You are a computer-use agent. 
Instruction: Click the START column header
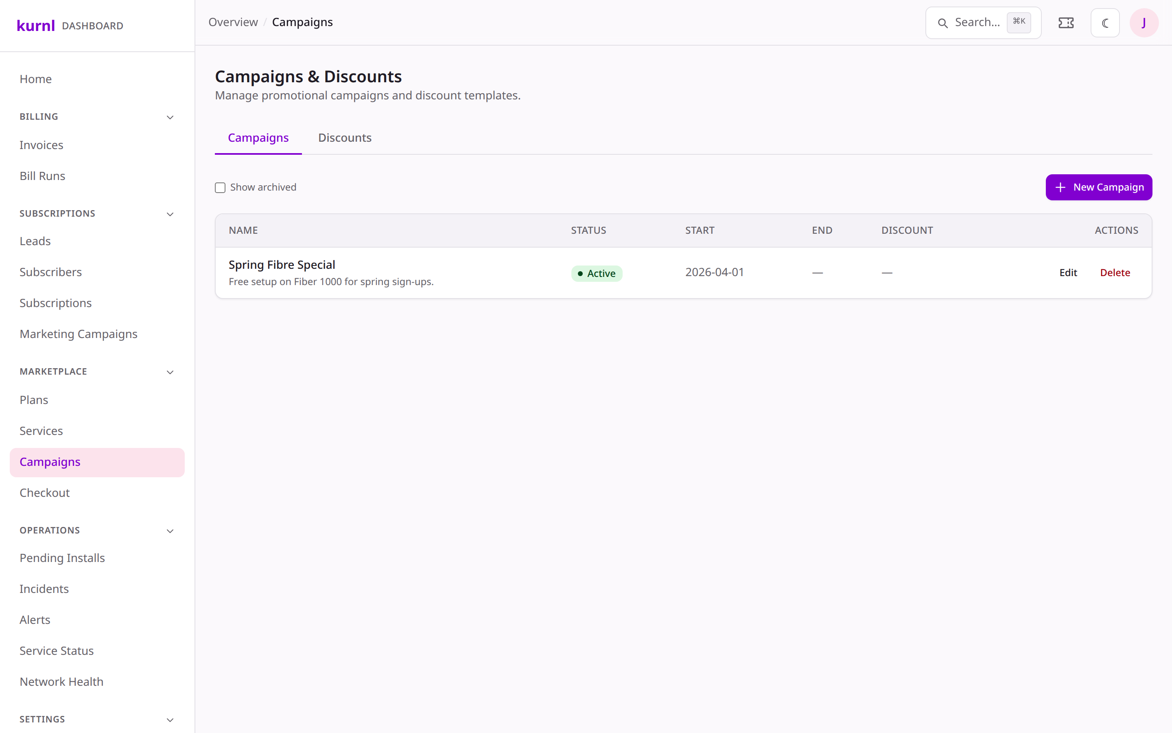(700, 231)
